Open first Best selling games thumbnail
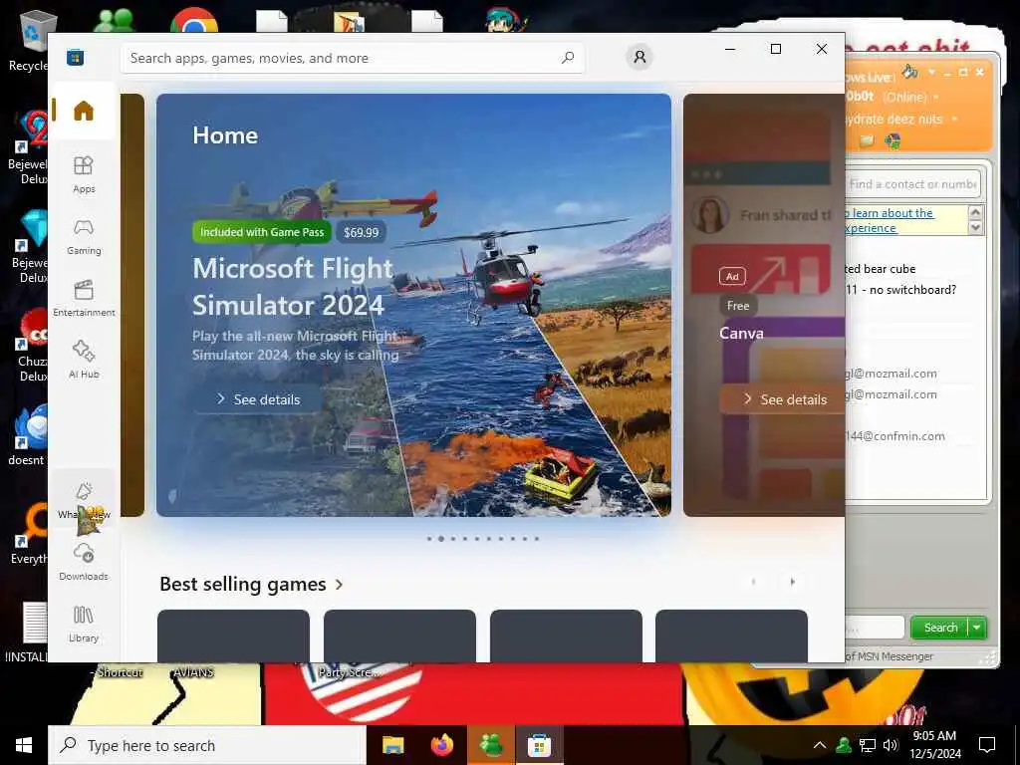The image size is (1020, 765). [x=233, y=636]
